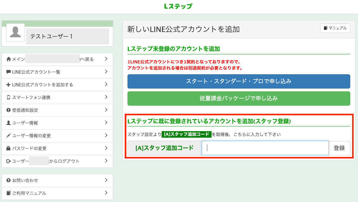The width and height of the screenshot is (358, 202).
Task: Click the plus icon for LINE公式アカウントを追加する
Action: [8, 85]
